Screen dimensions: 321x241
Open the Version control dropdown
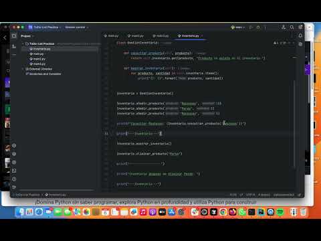[x=77, y=27]
